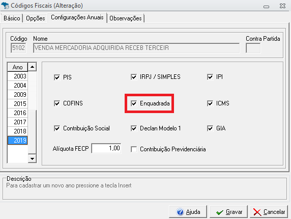Toggle the ICMS checkbox
Screen dimensions: 291x219
point(210,103)
